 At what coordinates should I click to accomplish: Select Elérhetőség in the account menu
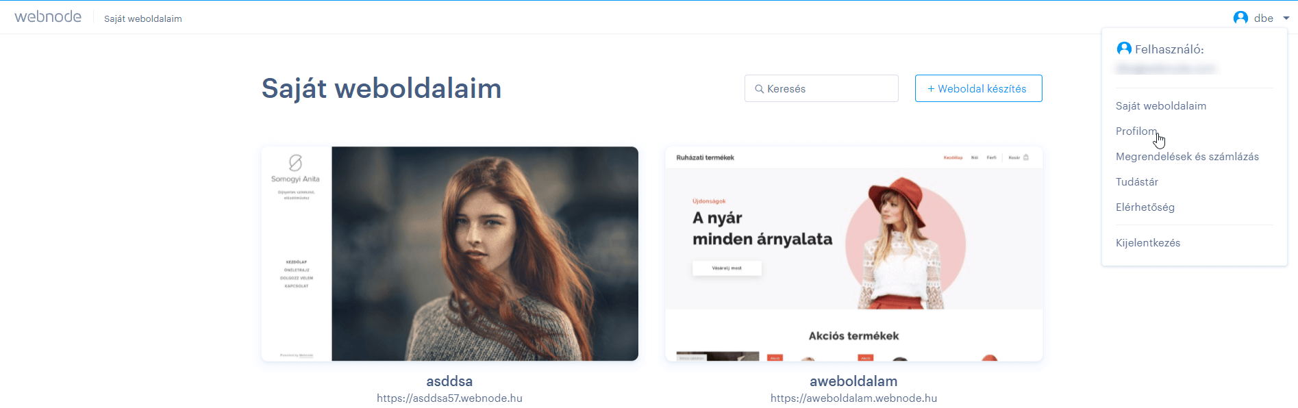click(1145, 207)
